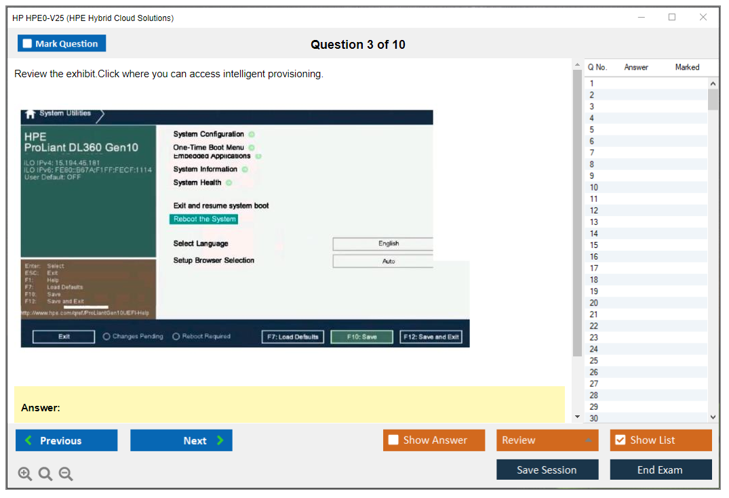The image size is (729, 498).
Task: Reset zoom with the middle magnifier icon
Action: click(x=45, y=474)
